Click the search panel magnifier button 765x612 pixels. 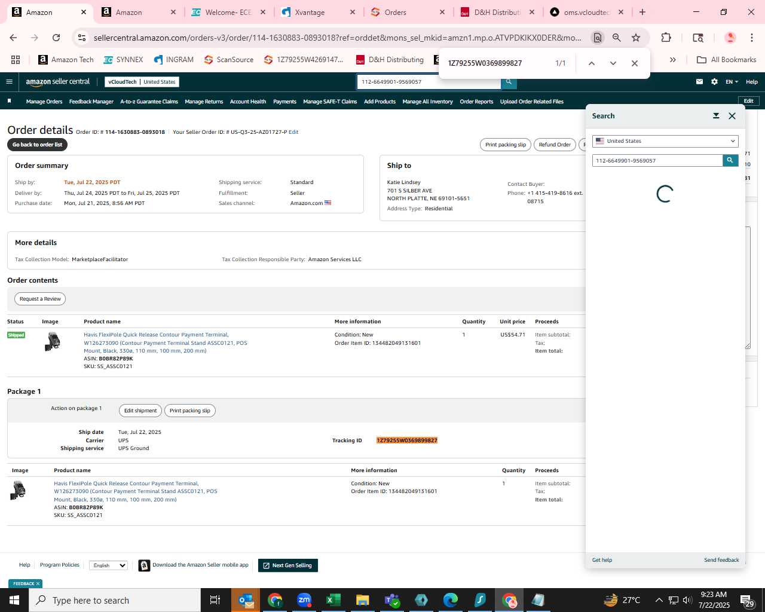point(730,160)
